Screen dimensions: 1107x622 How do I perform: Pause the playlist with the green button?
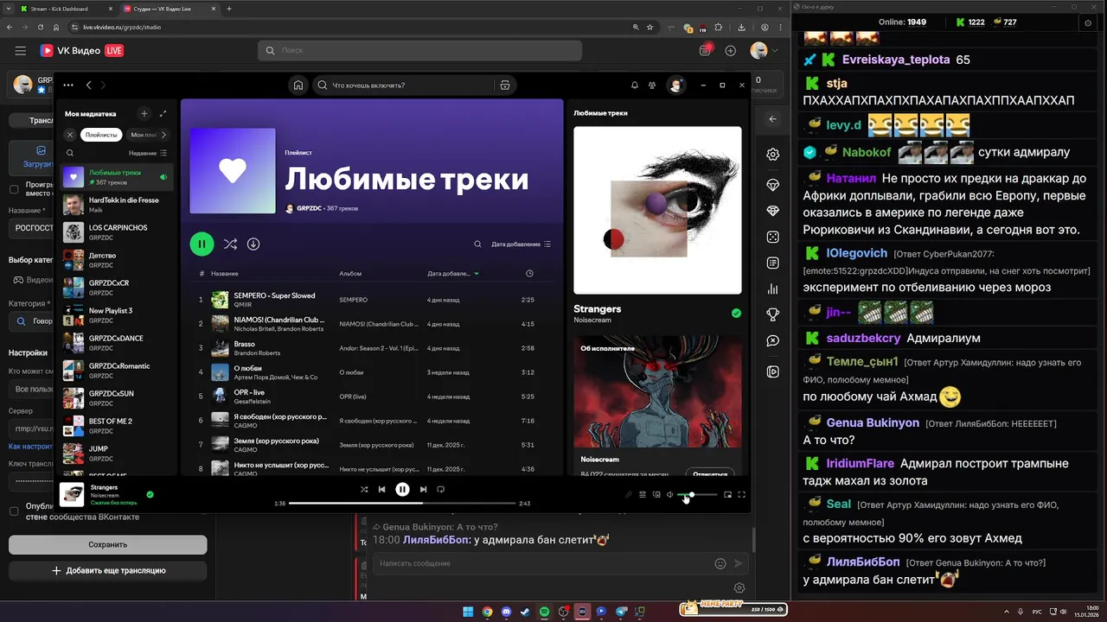click(x=202, y=244)
